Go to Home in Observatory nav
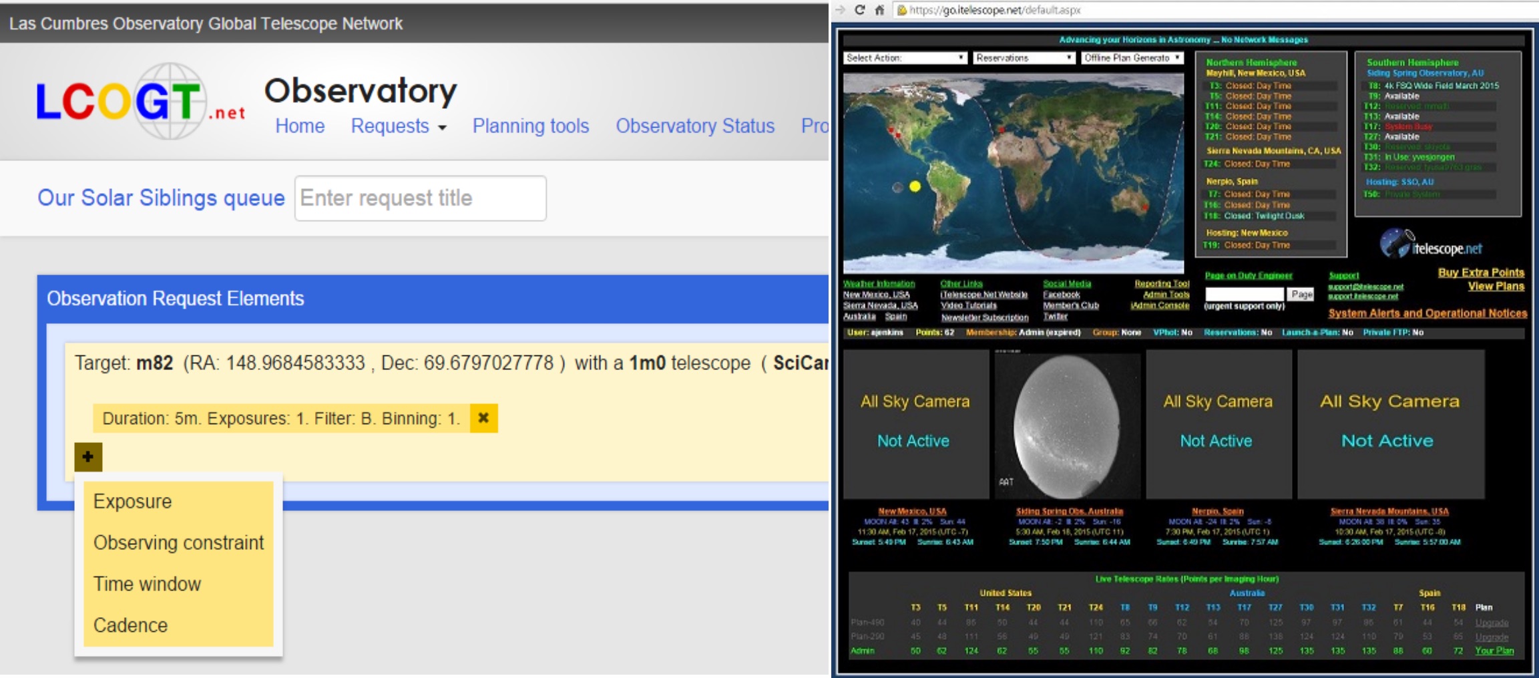 click(300, 126)
